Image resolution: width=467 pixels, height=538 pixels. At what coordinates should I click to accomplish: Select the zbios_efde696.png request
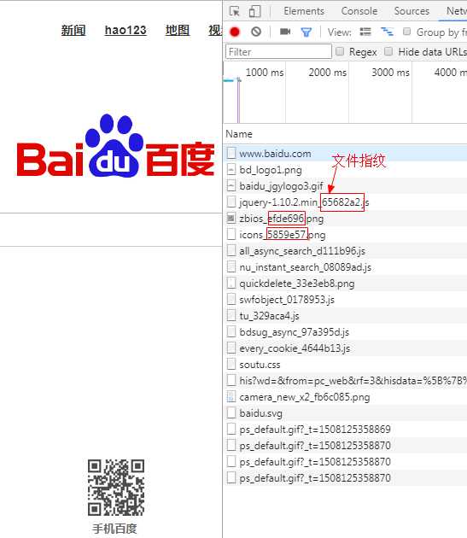pos(346,219)
